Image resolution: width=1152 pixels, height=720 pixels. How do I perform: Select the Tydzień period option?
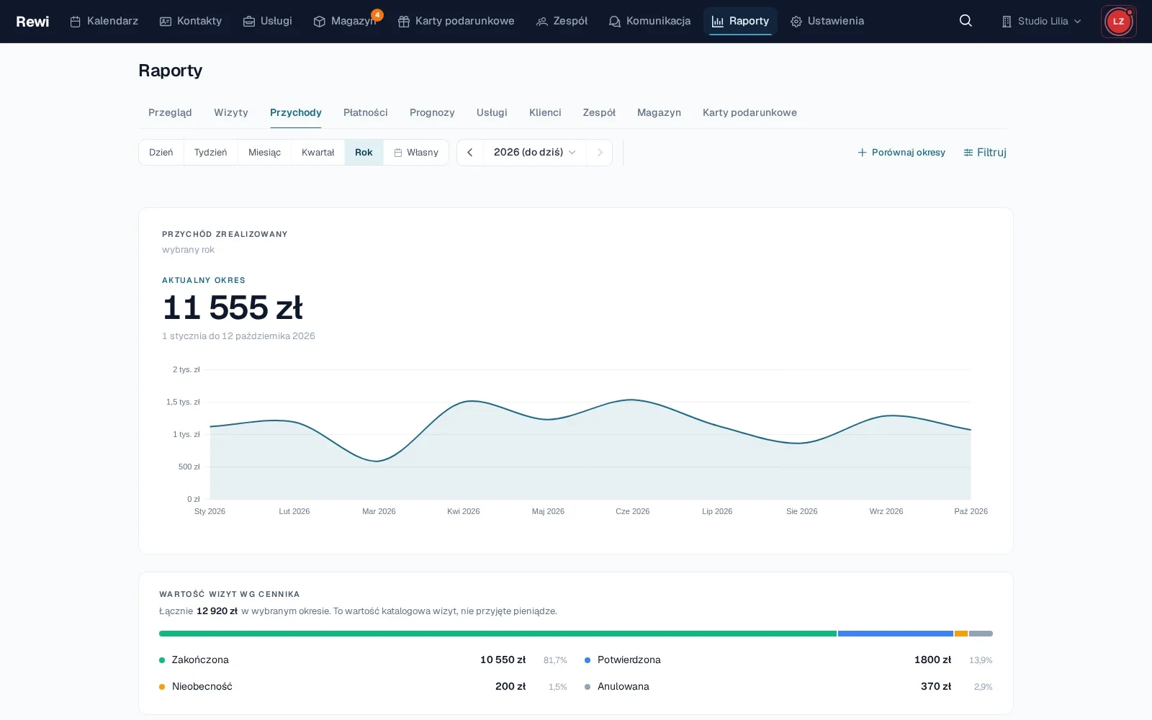[211, 153]
